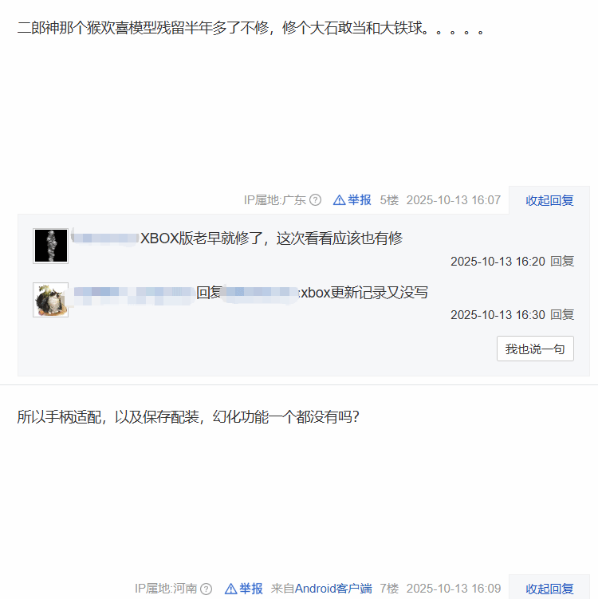This screenshot has width=598, height=599.
Task: Click the 5楼 floor label
Action: pos(389,199)
